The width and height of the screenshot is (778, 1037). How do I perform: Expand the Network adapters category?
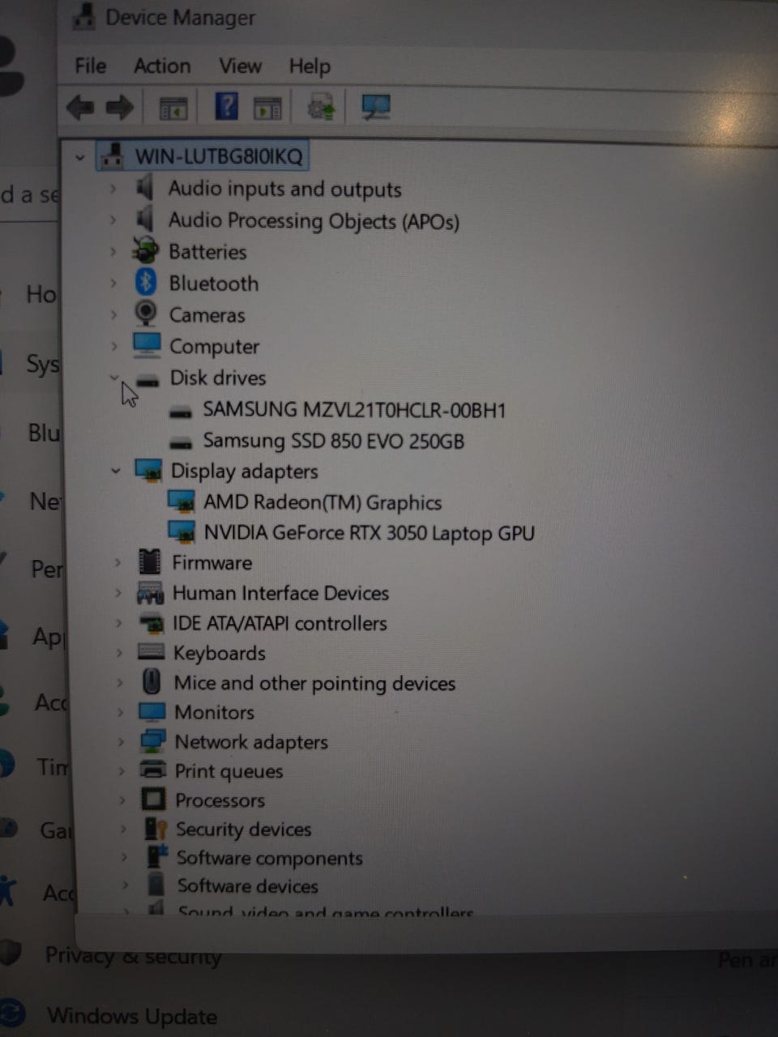coord(121,742)
